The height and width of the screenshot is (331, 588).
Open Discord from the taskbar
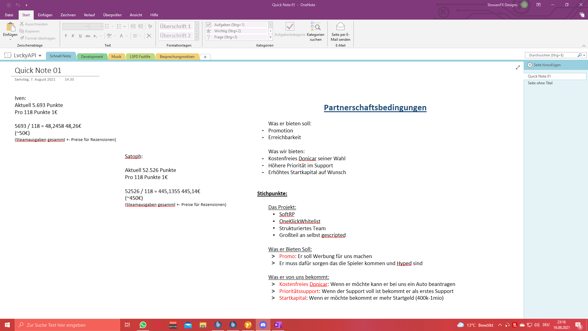tap(263, 325)
